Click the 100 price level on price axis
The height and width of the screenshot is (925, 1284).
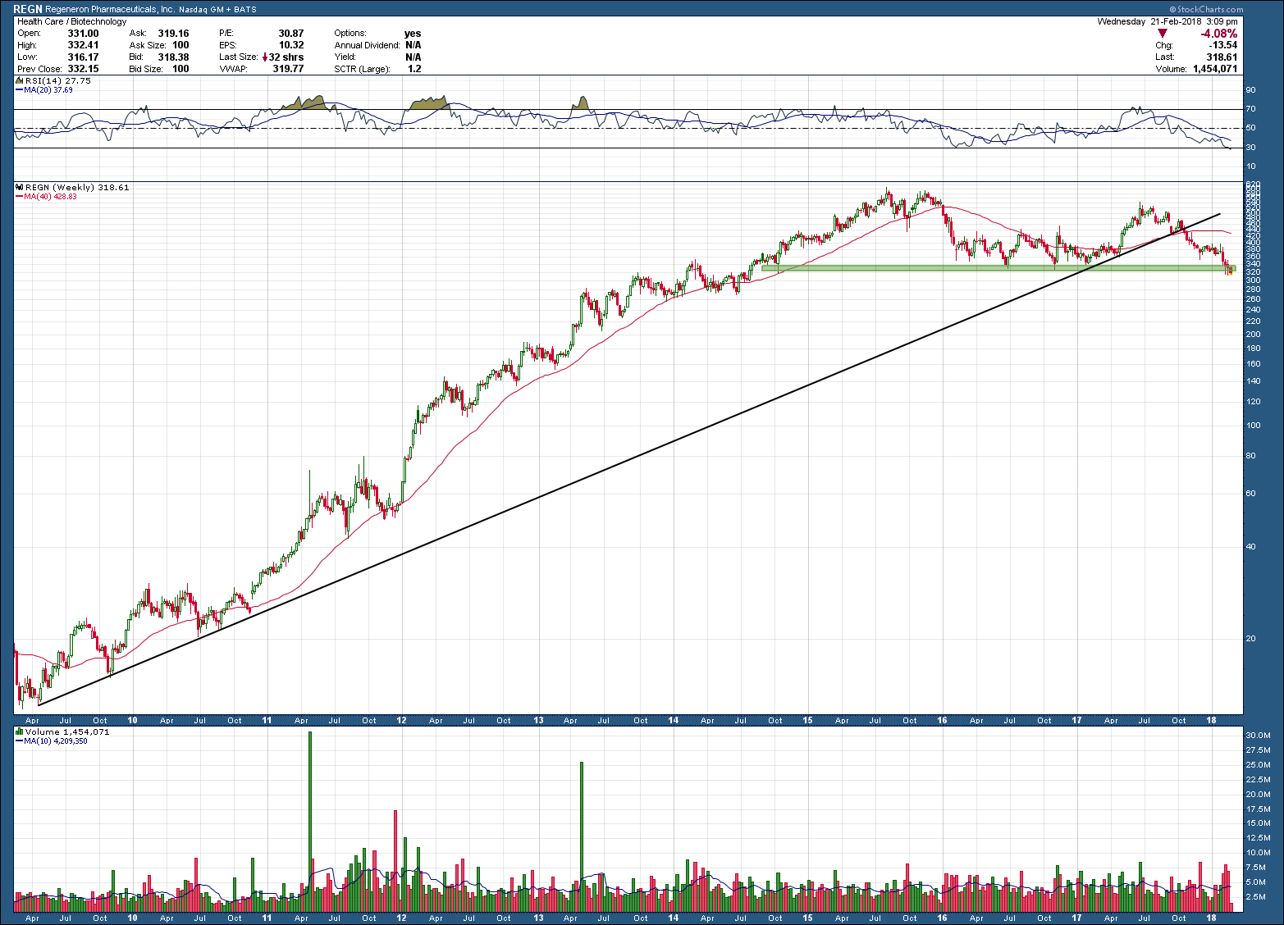coord(1254,425)
